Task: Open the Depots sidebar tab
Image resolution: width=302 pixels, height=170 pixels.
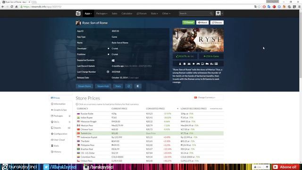Action: click(60, 128)
